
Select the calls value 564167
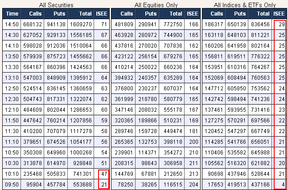point(33,67)
